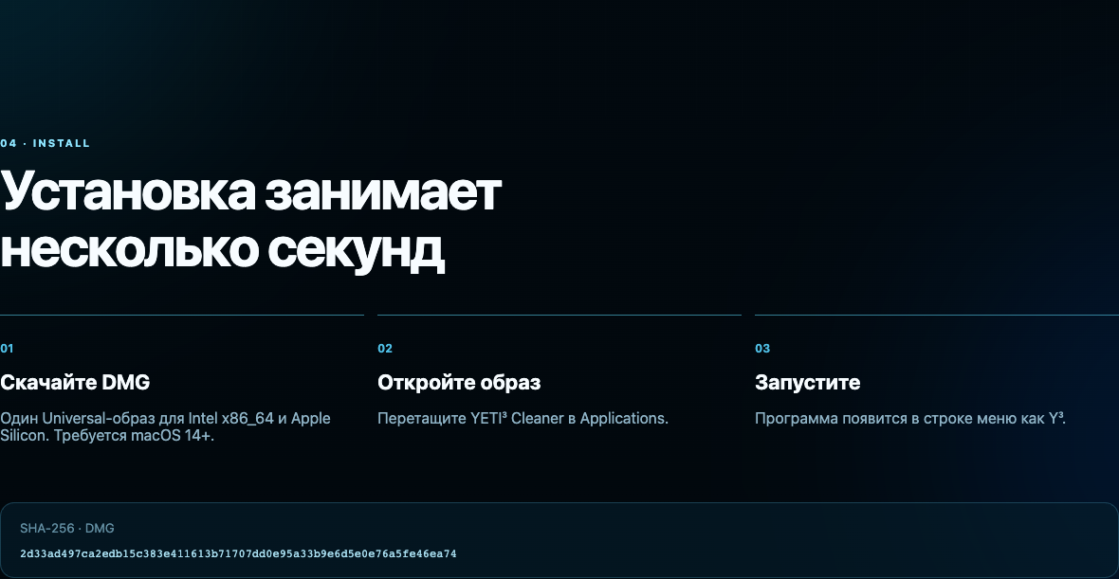The width and height of the screenshot is (1119, 579).
Task: Click the 'Откройте образ' step title
Action: coord(459,383)
